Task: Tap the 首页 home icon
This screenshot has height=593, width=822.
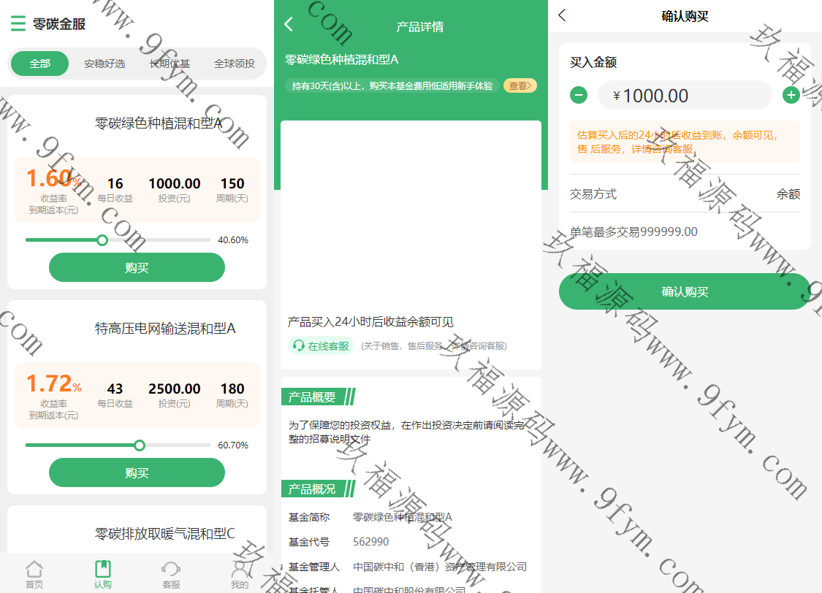Action: [34, 570]
